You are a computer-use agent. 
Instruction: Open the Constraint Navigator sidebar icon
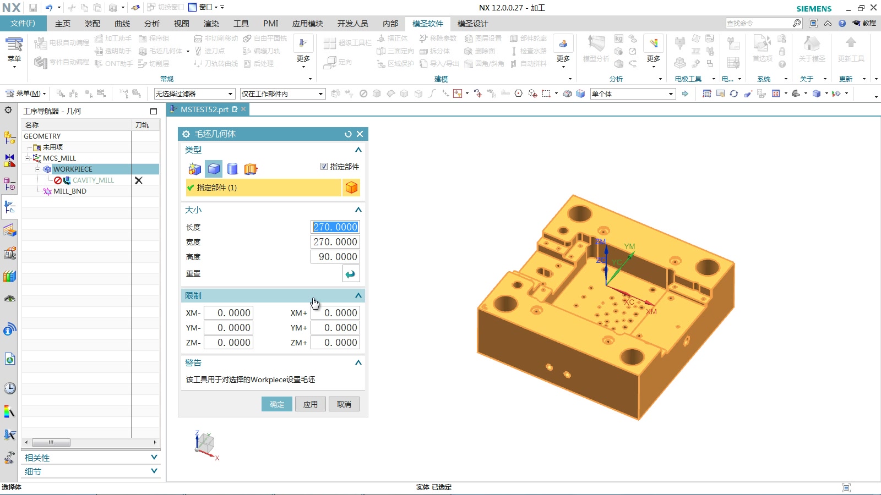(x=9, y=161)
